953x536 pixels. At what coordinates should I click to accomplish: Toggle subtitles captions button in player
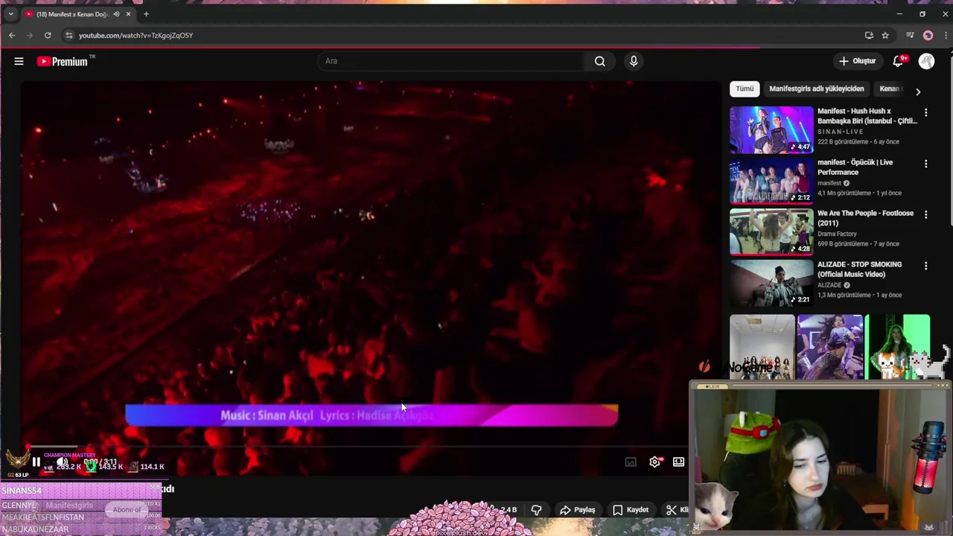[x=631, y=462]
